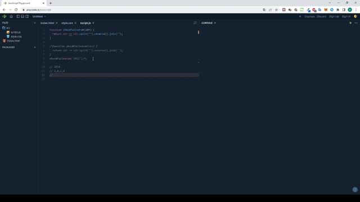Image resolution: width=360 pixels, height=202 pixels.
Task: Click the green arrows extension icon
Action: 302,10
